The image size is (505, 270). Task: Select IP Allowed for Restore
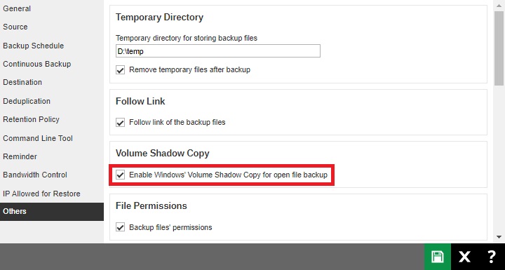tap(41, 194)
